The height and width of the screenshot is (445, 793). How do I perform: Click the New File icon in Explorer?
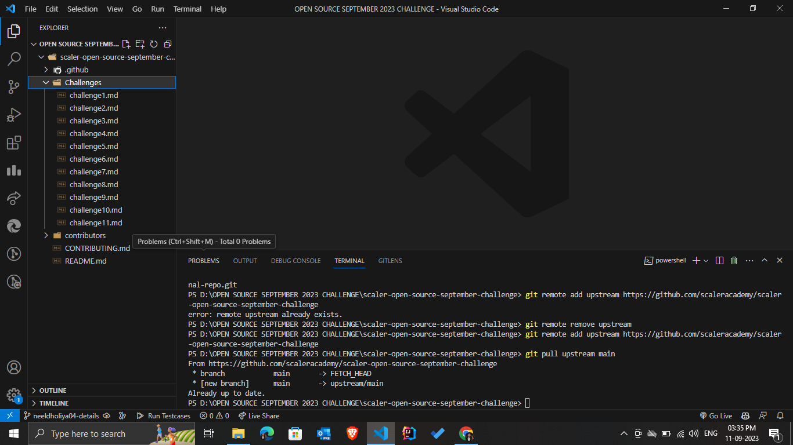point(125,43)
